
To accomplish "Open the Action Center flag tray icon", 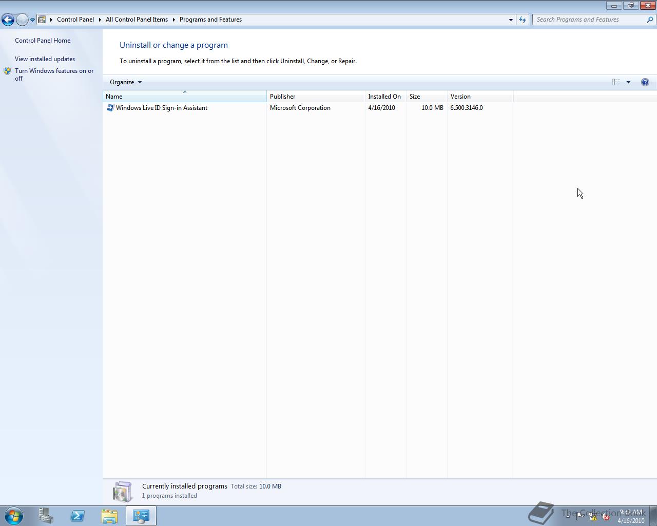I will pos(579,517).
